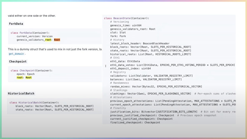Click highlighted root in genesis_validators_root of ForkData
Screen dimensions: 247x139
click(48, 40)
